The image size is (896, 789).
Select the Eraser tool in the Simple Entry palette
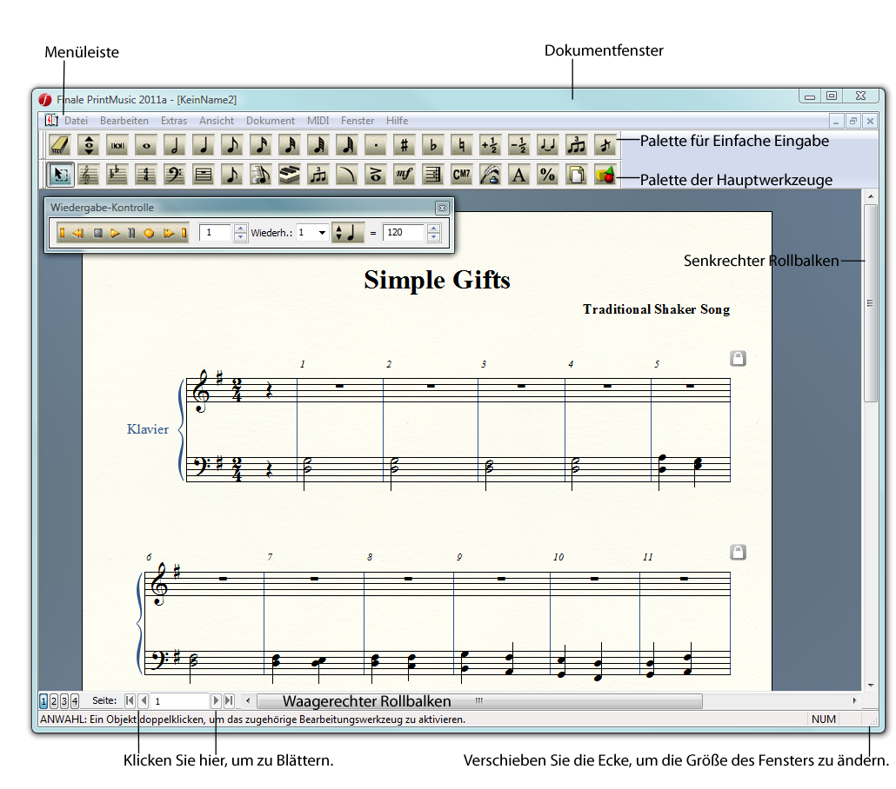tap(60, 146)
